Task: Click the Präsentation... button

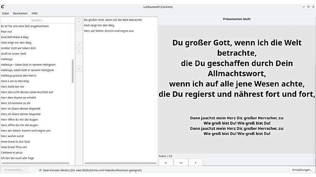Action: click(x=15, y=170)
